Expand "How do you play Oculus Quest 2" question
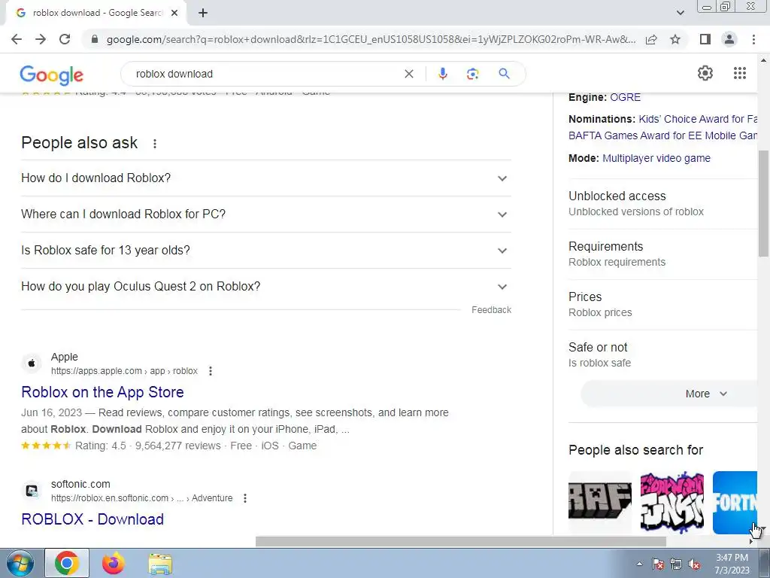 coord(266,287)
